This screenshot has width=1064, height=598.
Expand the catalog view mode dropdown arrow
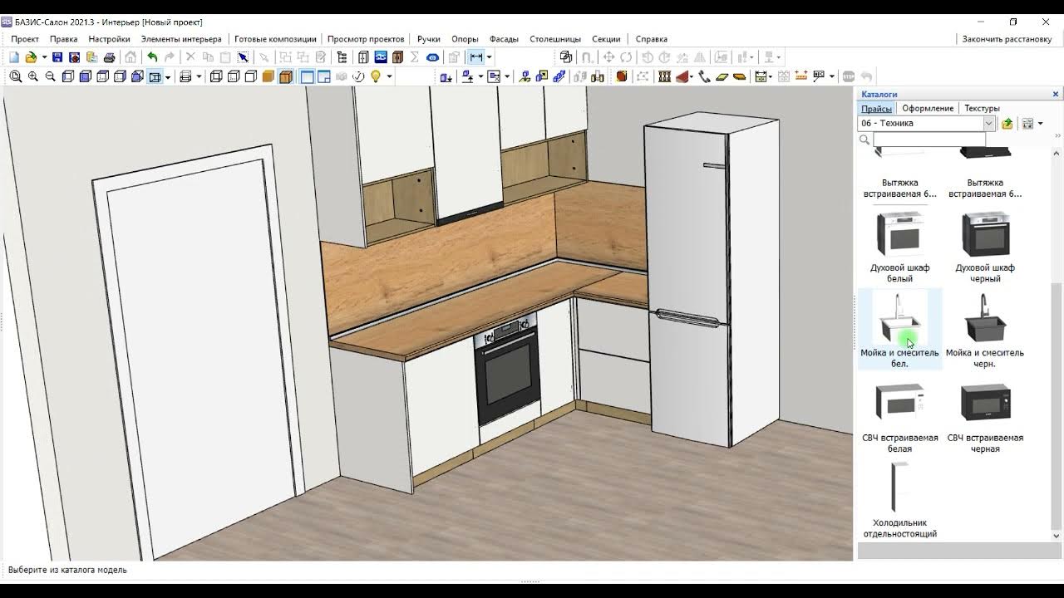click(1040, 123)
